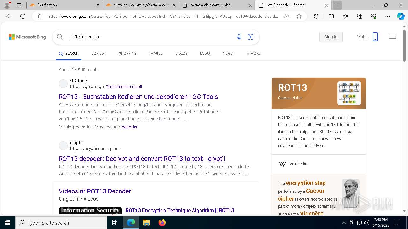This screenshot has height=229, width=408.
Task: View site information lock icon
Action: point(40,16)
